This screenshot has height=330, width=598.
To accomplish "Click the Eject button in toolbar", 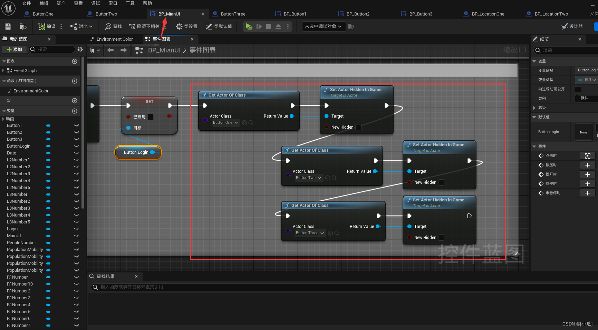I will 278,27.
